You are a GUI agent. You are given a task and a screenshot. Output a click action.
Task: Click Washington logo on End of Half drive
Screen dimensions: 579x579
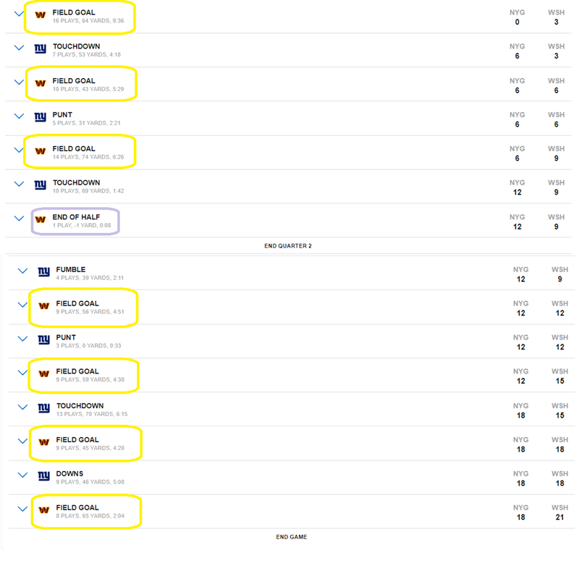pyautogui.click(x=41, y=219)
